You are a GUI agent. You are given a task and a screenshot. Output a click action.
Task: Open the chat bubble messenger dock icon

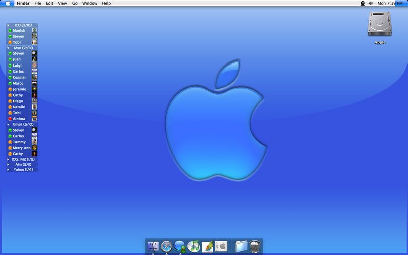point(180,246)
